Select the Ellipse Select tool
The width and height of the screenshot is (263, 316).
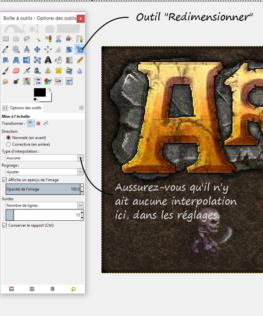click(x=16, y=39)
